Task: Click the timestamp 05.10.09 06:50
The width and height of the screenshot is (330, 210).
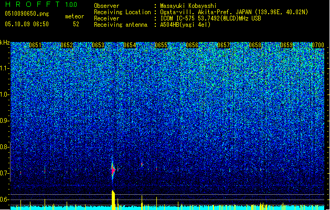Action: click(27, 24)
